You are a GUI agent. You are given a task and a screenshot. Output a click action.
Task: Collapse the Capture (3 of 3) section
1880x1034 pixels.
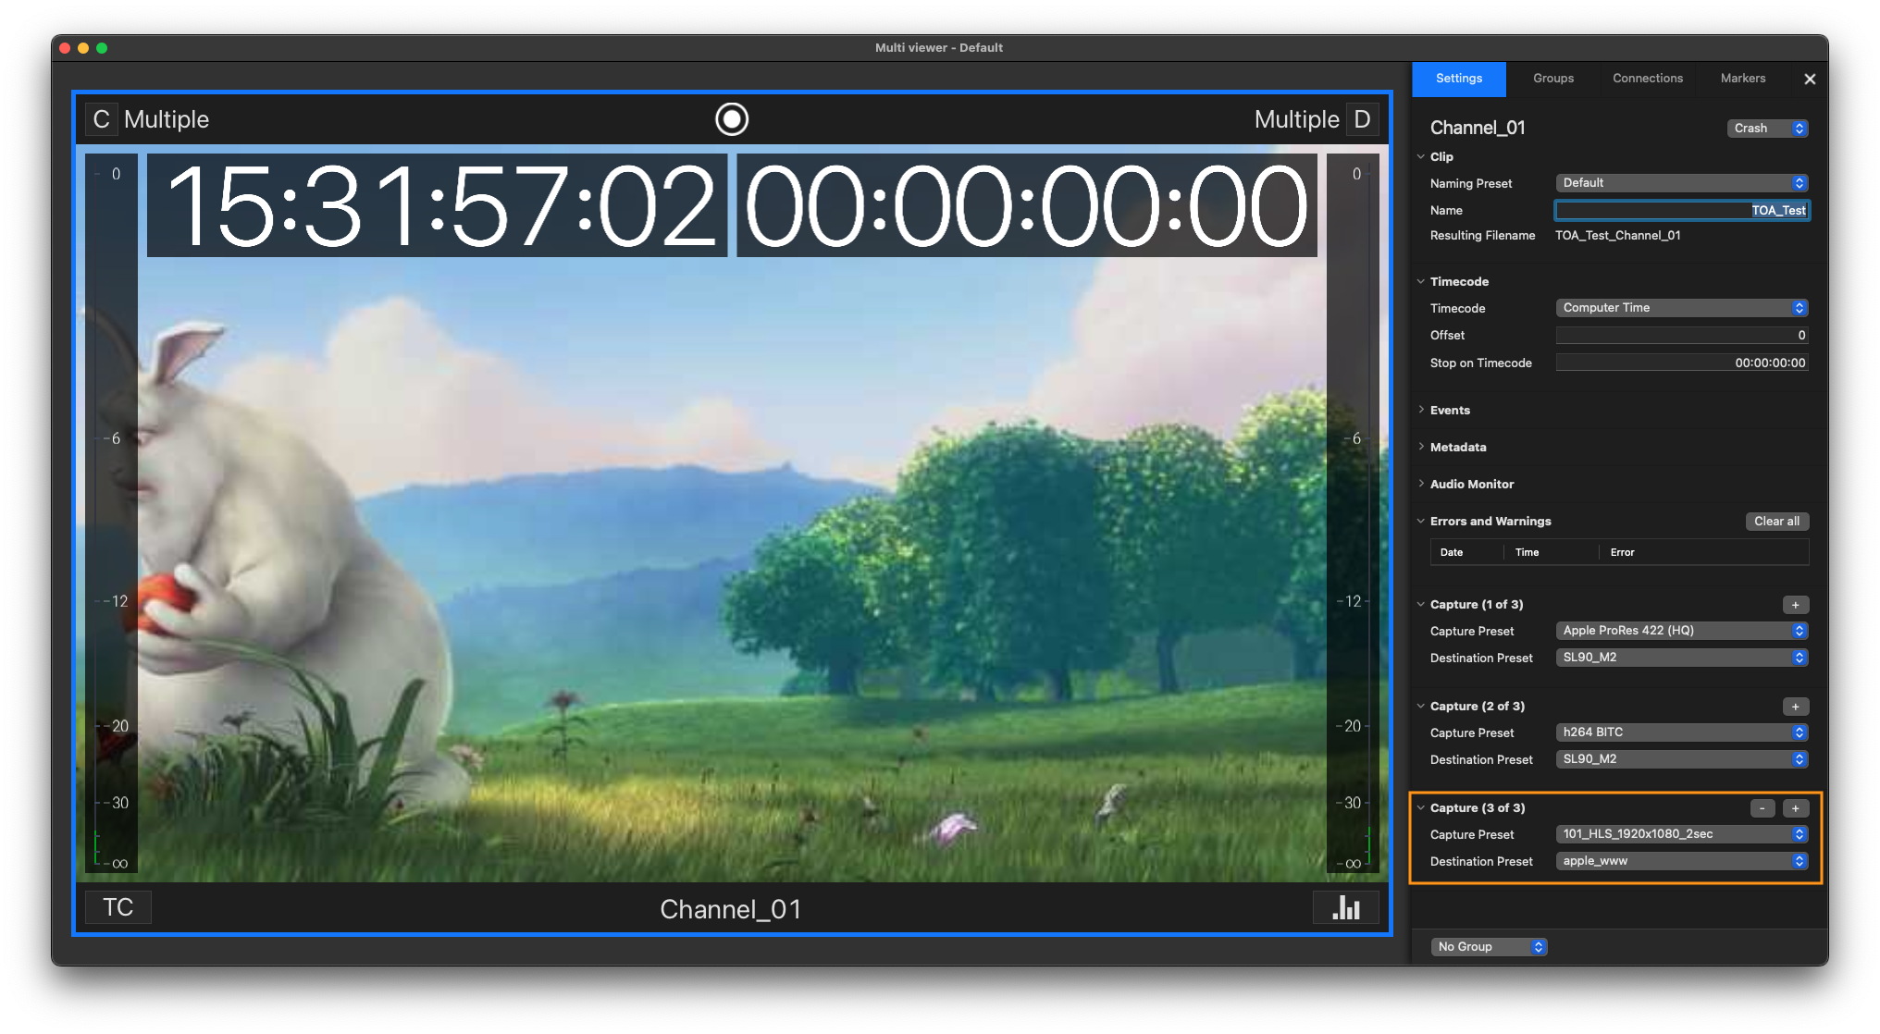(1421, 807)
